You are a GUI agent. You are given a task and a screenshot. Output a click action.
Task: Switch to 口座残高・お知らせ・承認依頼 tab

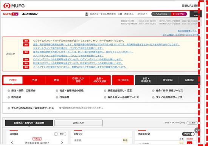pyautogui.click(x=29, y=123)
